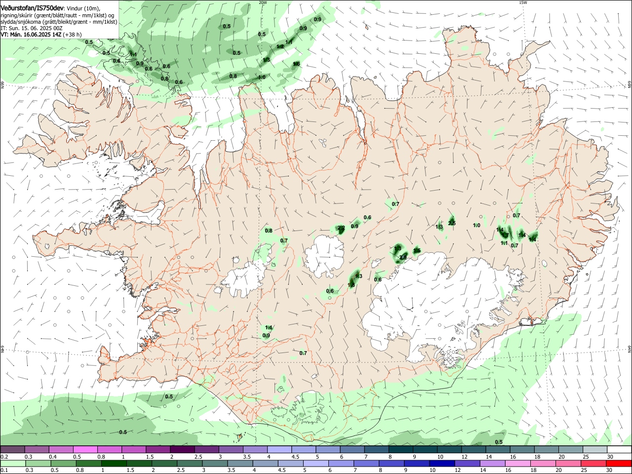Screen dimensions: 632x474
Task: Pick the bottom-row pink swatch between 18 and 20
Action: pyautogui.click(x=543, y=463)
